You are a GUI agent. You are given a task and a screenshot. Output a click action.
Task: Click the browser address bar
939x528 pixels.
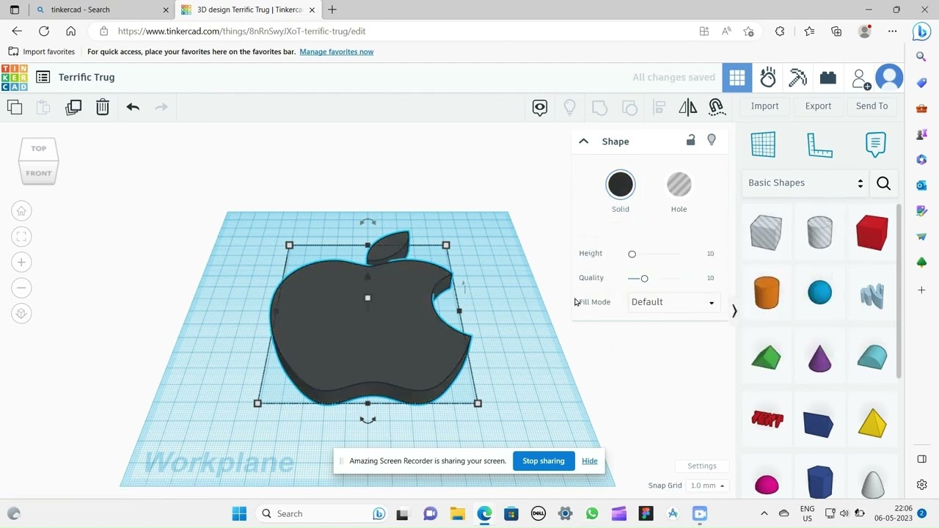[x=396, y=32]
